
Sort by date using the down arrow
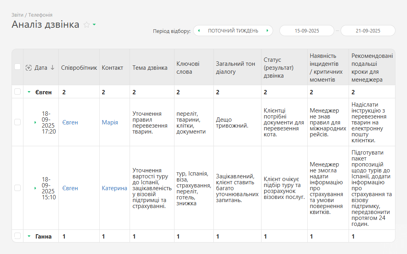click(52, 68)
